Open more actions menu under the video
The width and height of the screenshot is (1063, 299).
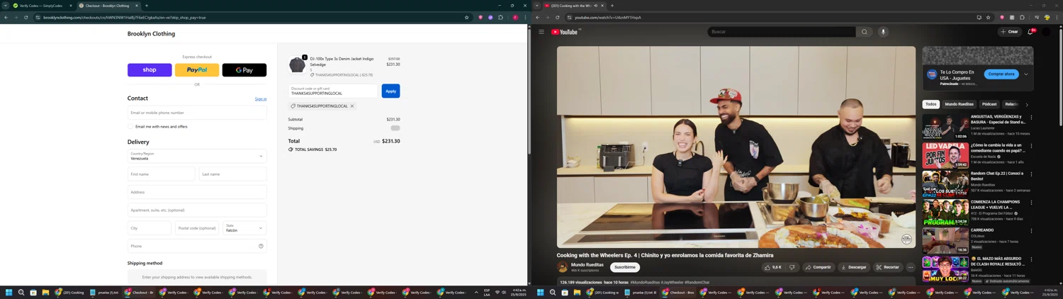tap(911, 267)
